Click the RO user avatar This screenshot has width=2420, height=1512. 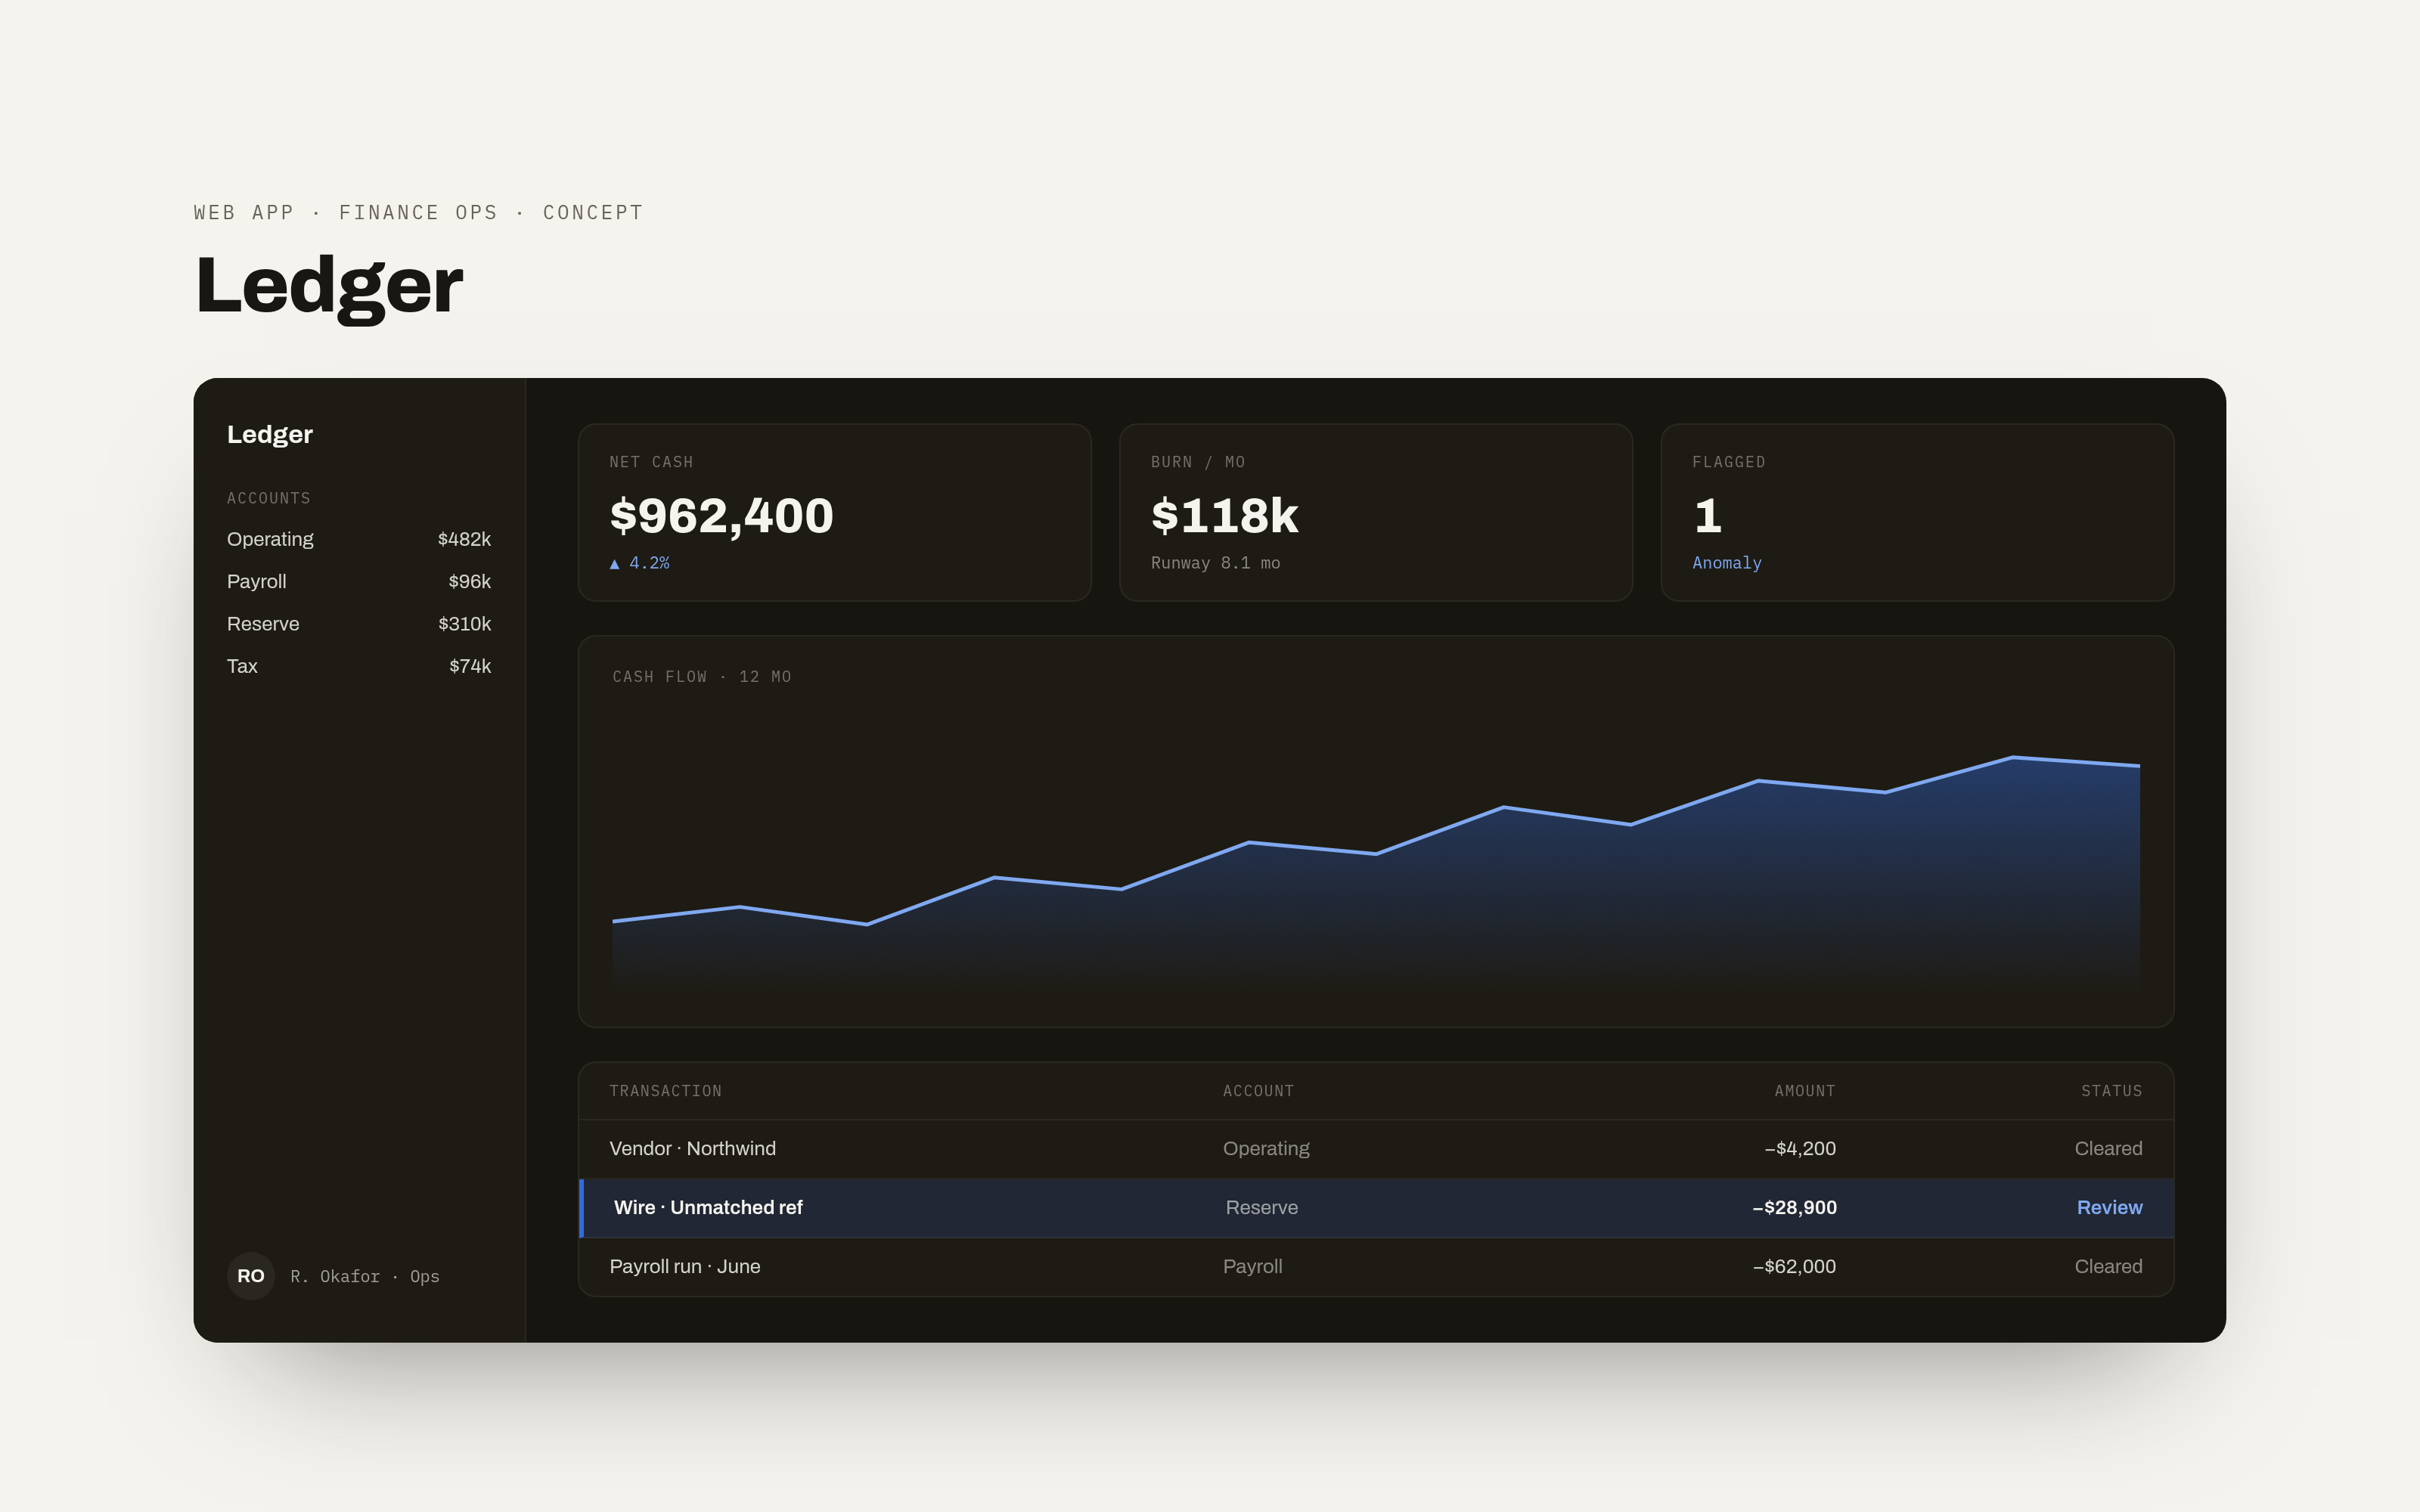click(x=250, y=1276)
